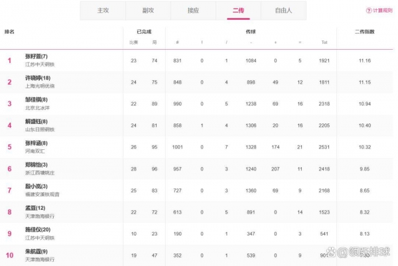Open player 许晓婷(18) profile
Screen dimensions: 398x266
pos(38,78)
